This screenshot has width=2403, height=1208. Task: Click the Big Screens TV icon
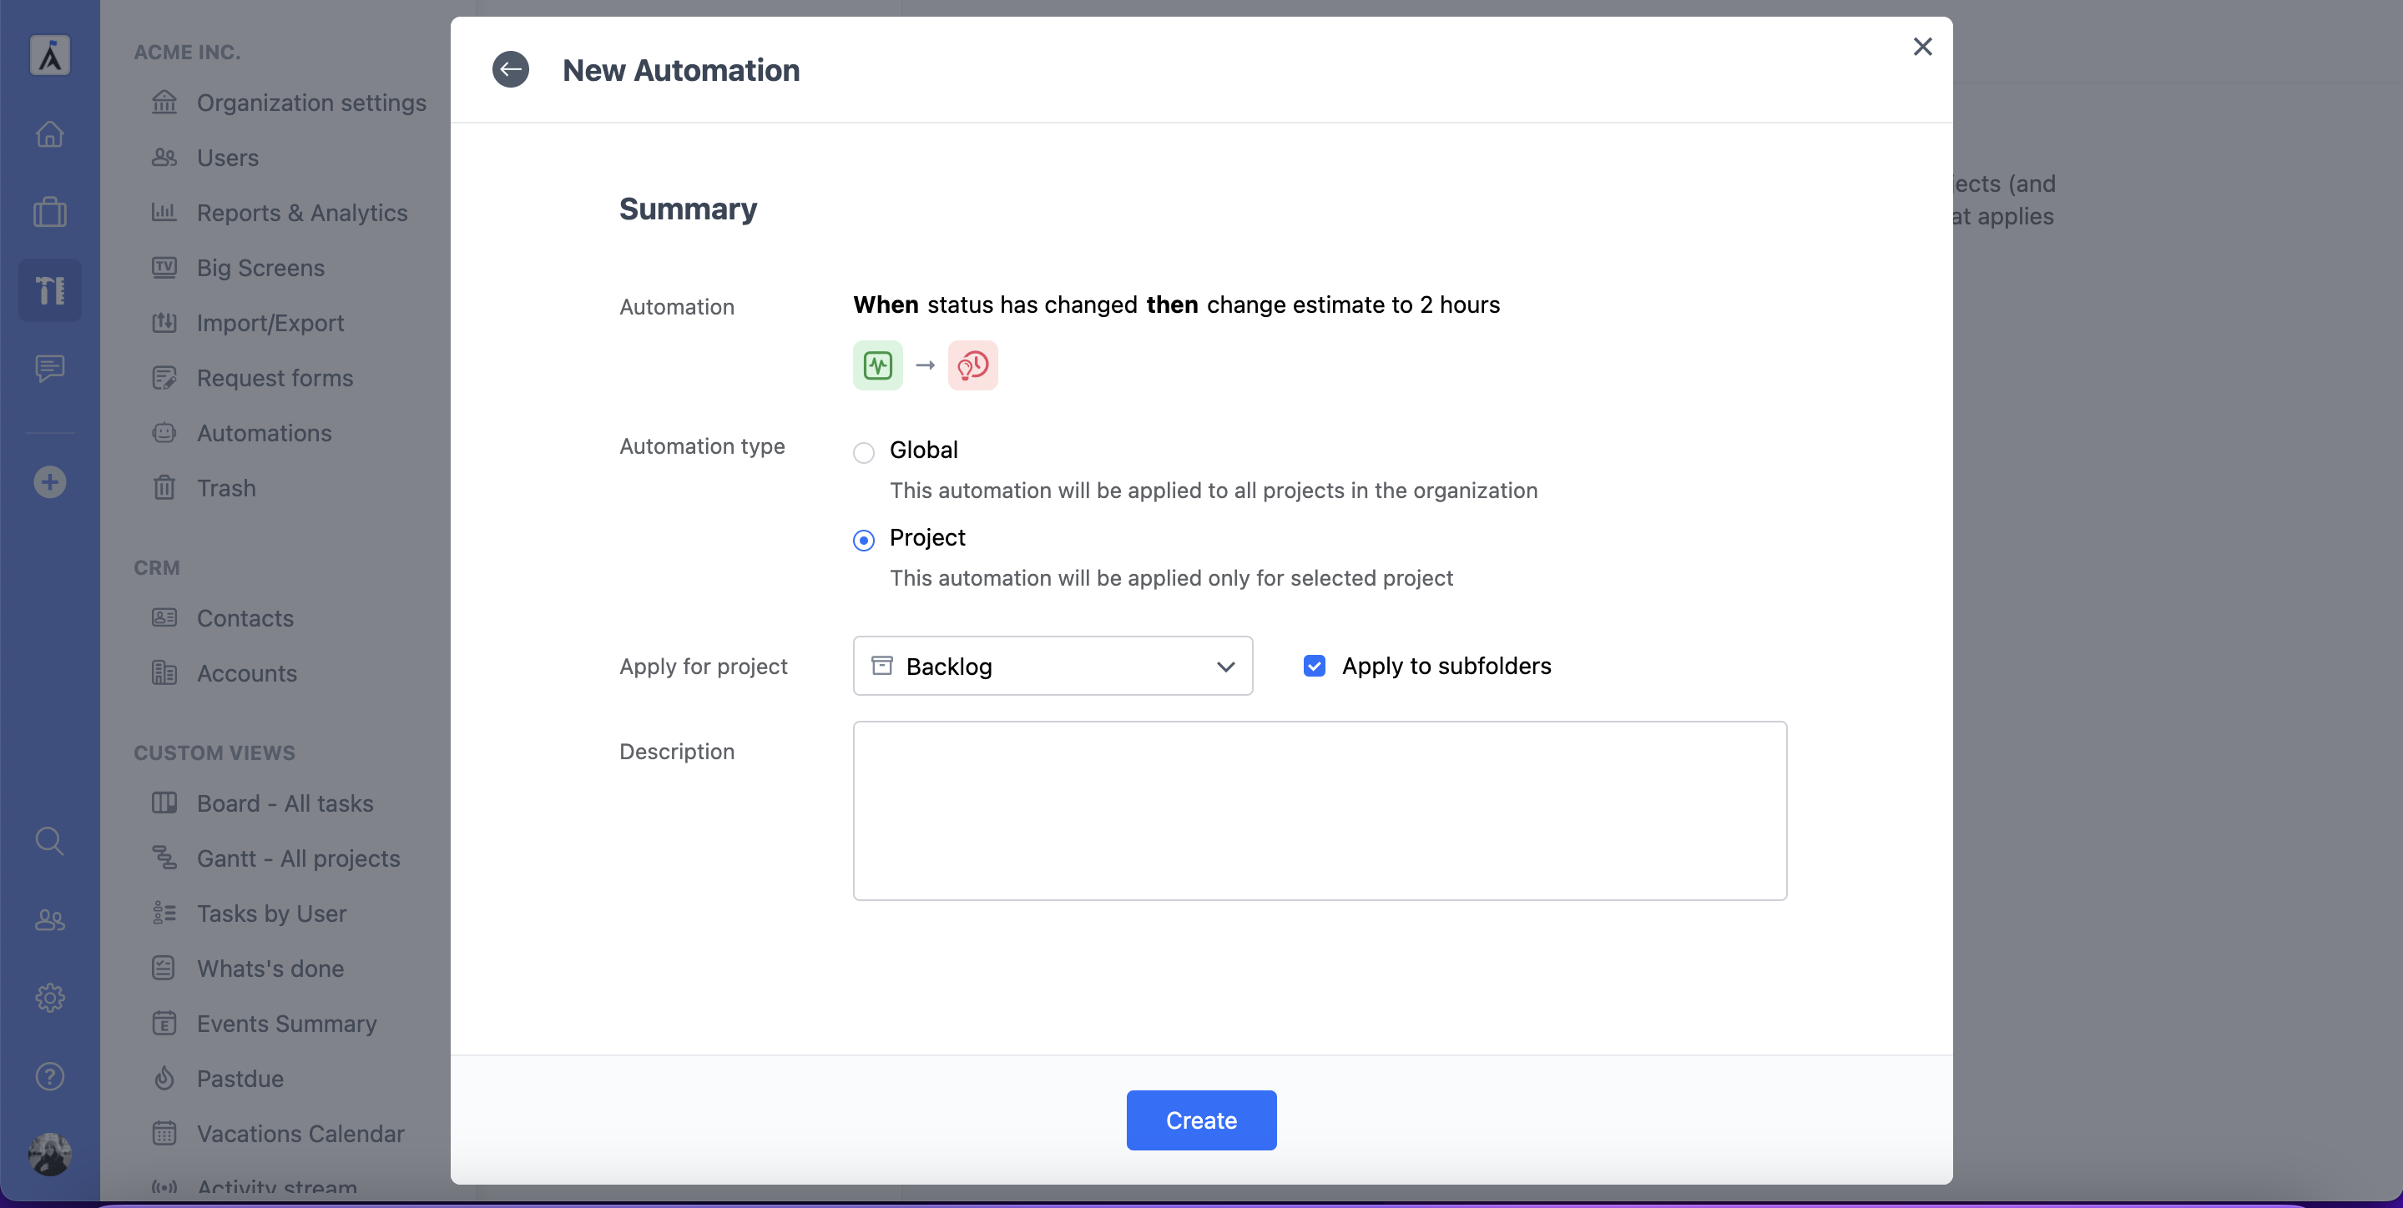(x=164, y=268)
